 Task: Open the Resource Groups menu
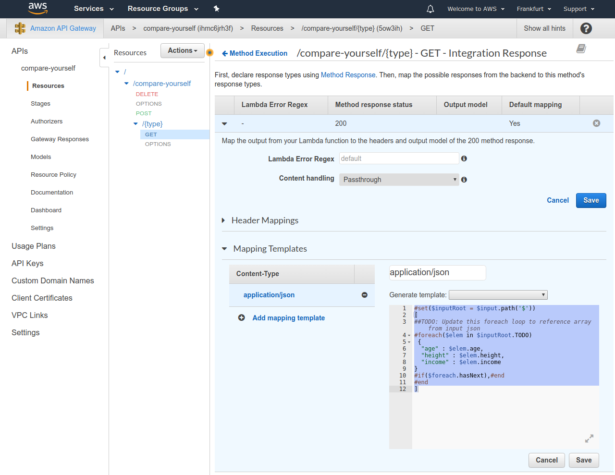pyautogui.click(x=163, y=9)
